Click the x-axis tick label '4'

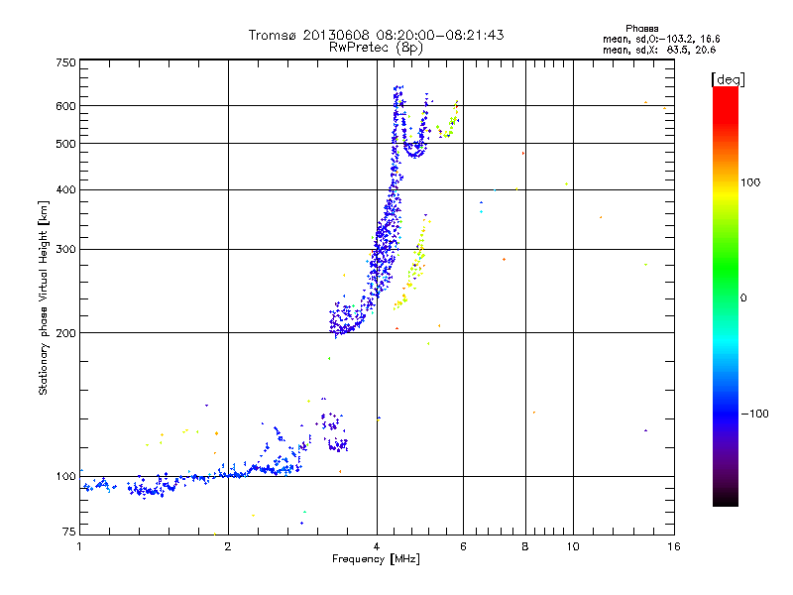[x=377, y=546]
